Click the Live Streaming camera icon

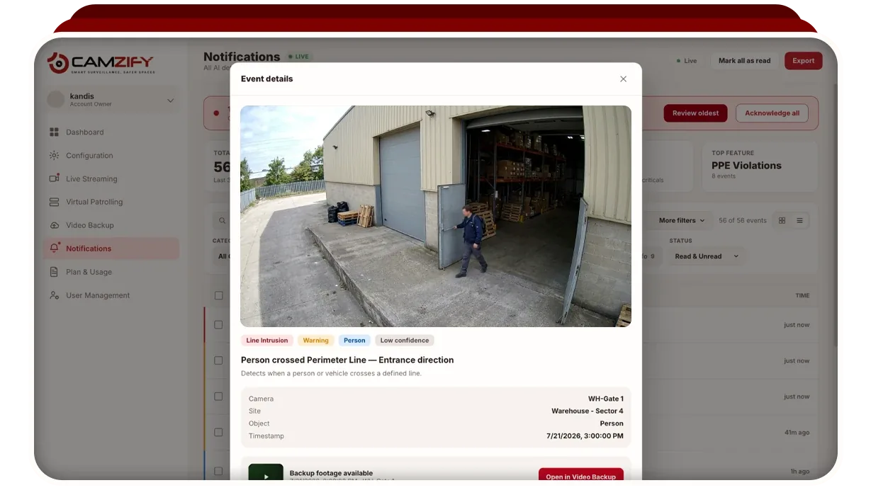pos(54,178)
